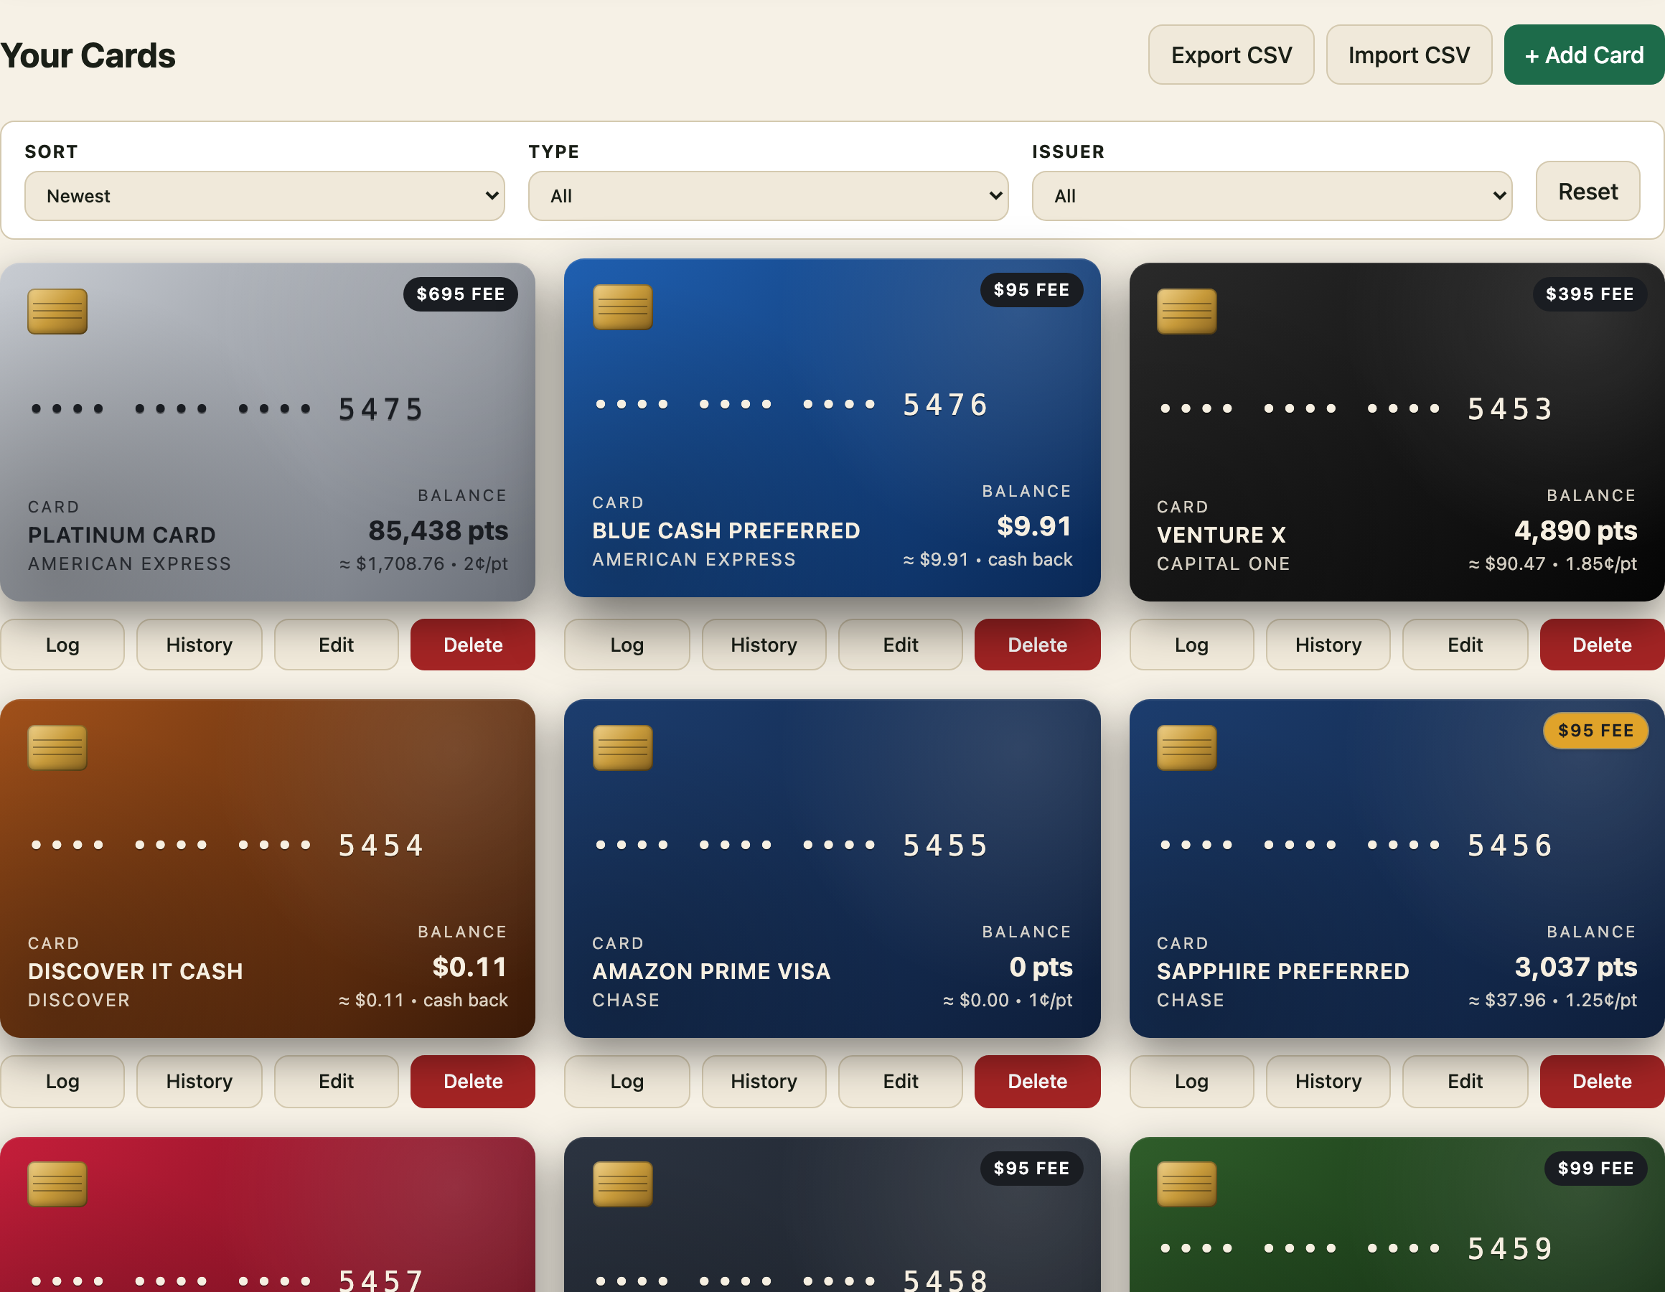
Task: Click the 85,438 pts balance
Action: pyautogui.click(x=438, y=530)
